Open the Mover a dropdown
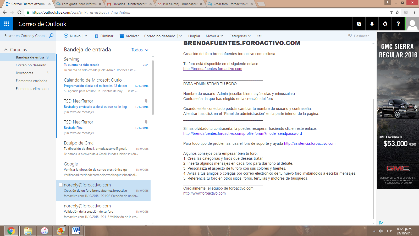Image resolution: width=419 pixels, height=236 pixels. tap(214, 36)
